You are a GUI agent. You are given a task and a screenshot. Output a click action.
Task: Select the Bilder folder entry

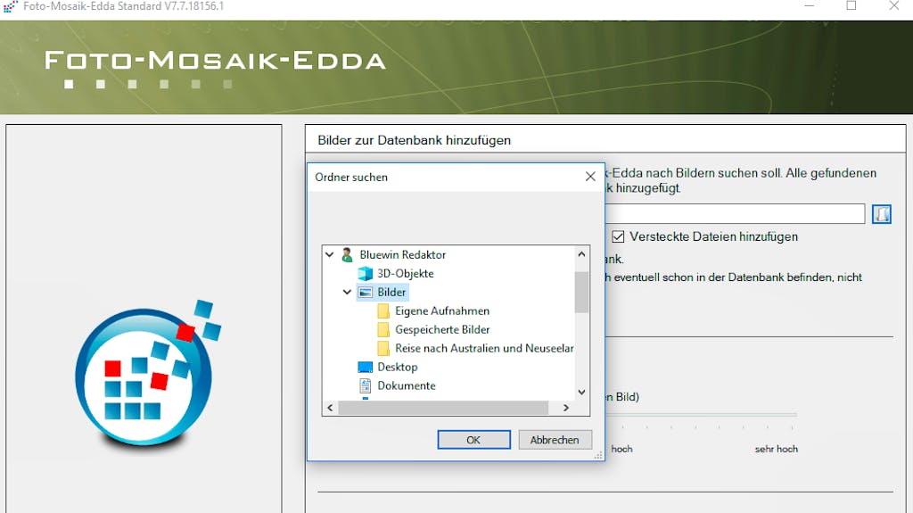[x=391, y=292]
